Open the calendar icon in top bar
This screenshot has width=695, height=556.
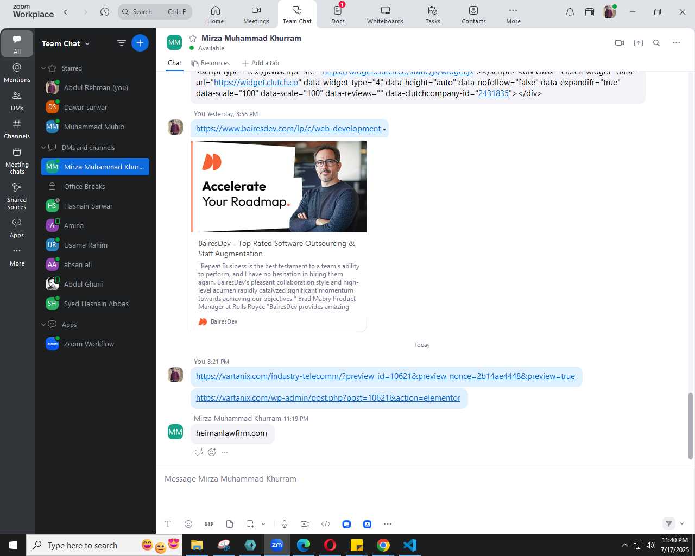tap(590, 12)
